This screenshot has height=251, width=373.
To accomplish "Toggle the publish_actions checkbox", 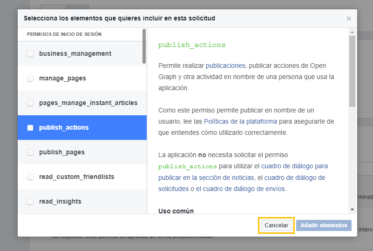I will pyautogui.click(x=30, y=128).
